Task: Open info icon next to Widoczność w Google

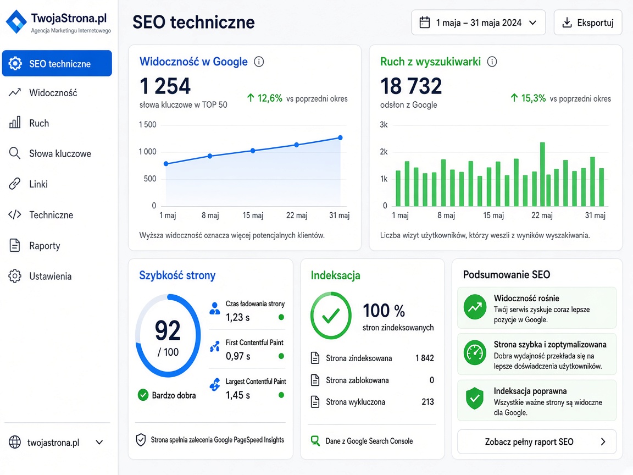Action: coord(259,62)
